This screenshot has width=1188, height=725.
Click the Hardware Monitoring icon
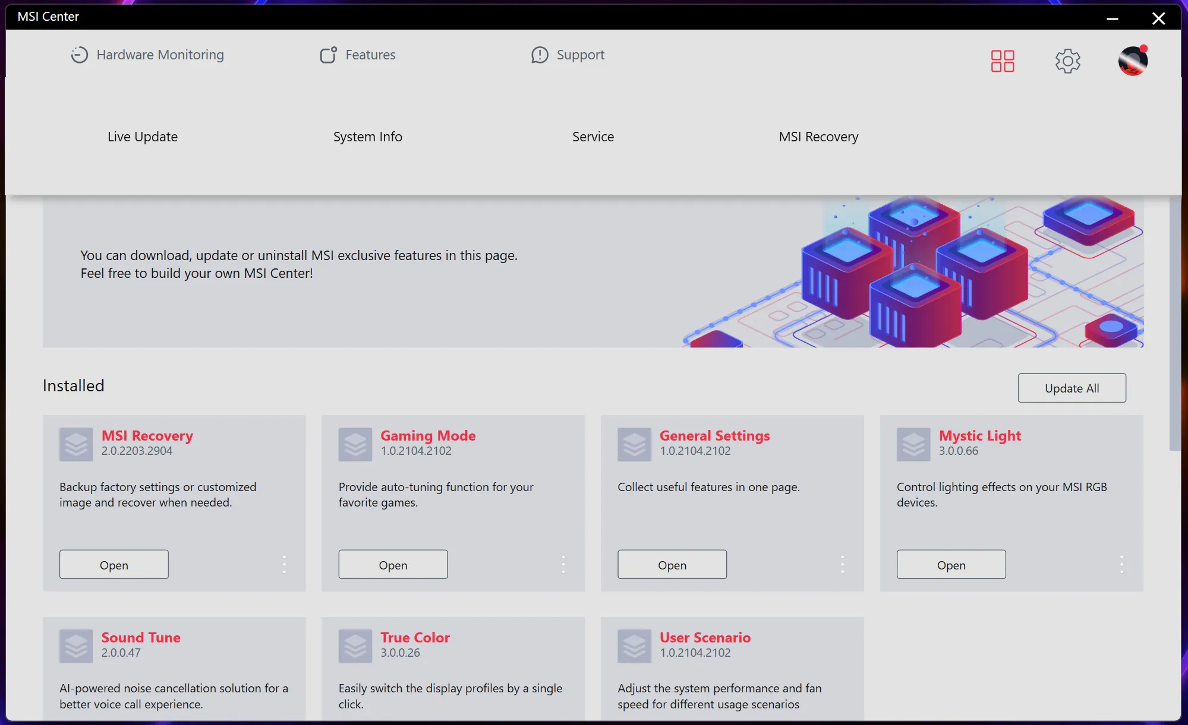(x=78, y=54)
